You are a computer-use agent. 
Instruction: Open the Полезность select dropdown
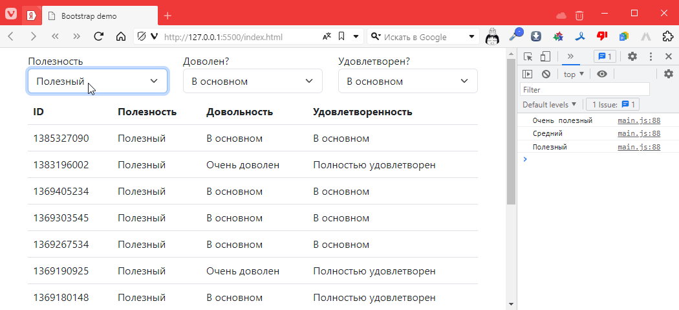[98, 81]
